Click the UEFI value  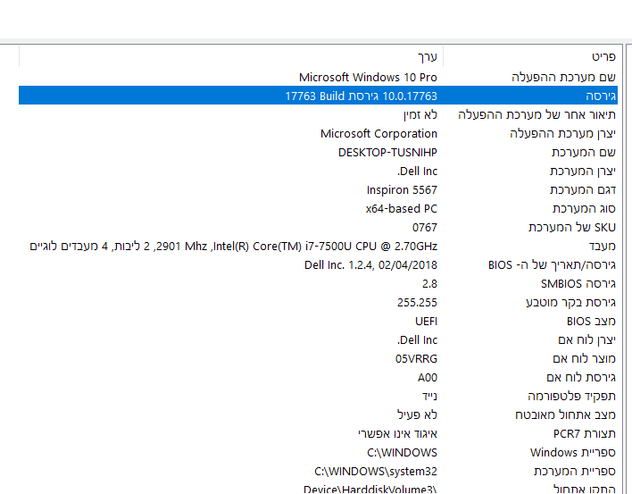point(427,322)
